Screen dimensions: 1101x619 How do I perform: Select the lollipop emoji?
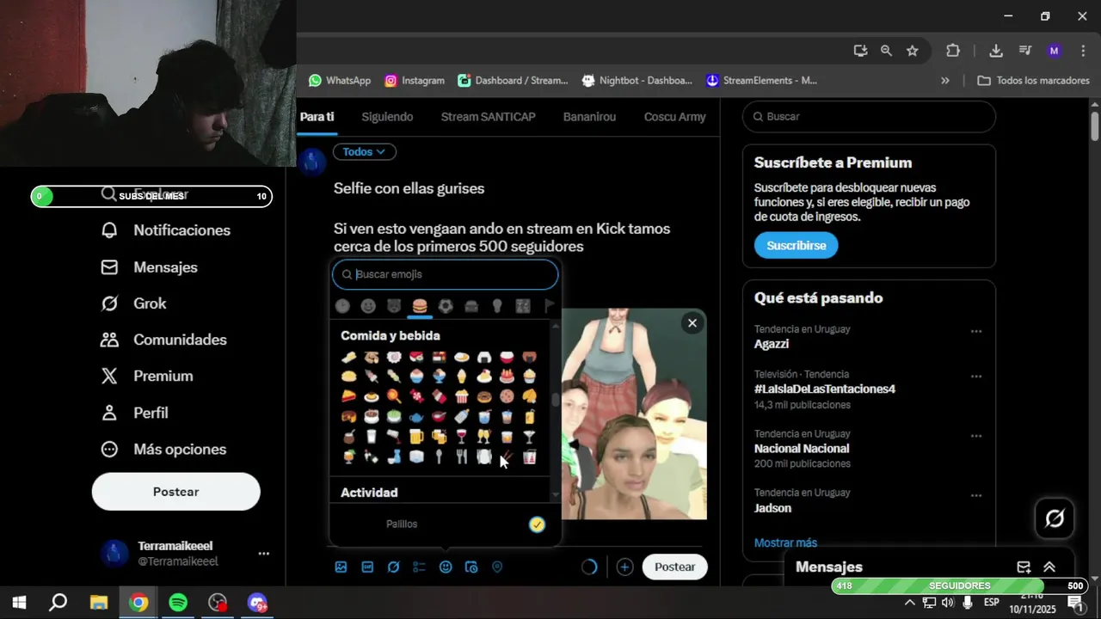pyautogui.click(x=394, y=396)
